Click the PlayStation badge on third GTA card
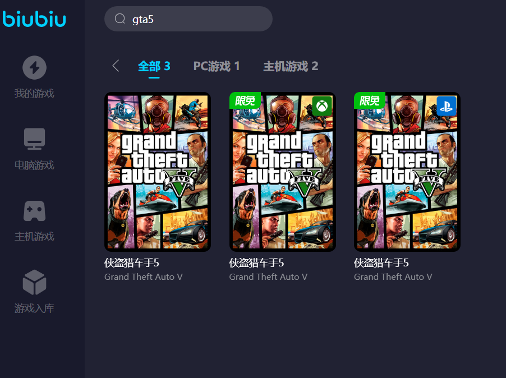506x378 pixels. 447,106
